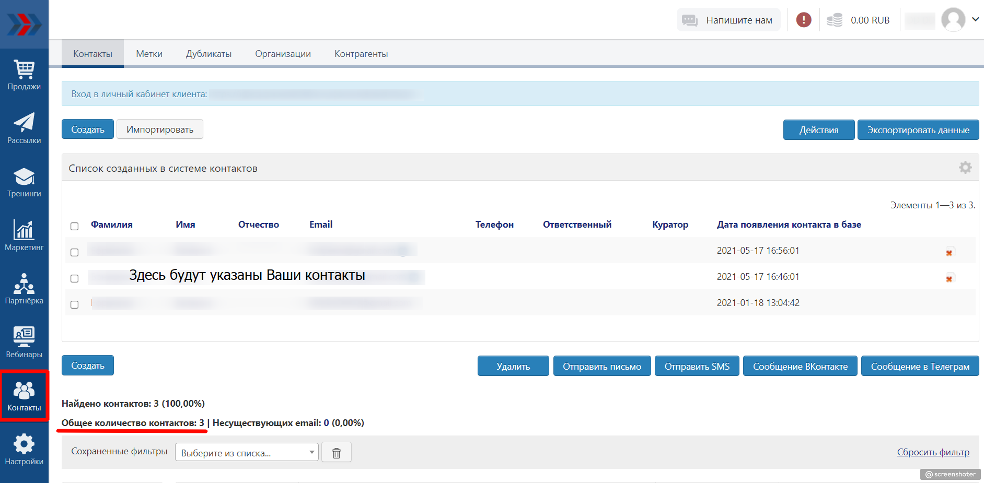Open Рассылки paper plane section
Image resolution: width=984 pixels, height=483 pixels.
tap(24, 128)
